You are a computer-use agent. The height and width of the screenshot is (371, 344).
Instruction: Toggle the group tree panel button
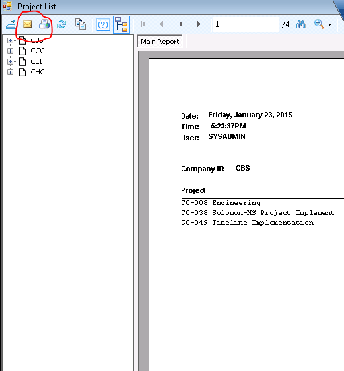click(121, 24)
